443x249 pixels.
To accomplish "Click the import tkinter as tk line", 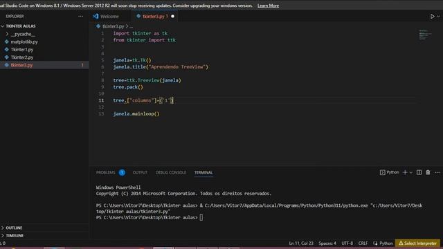I will point(140,33).
